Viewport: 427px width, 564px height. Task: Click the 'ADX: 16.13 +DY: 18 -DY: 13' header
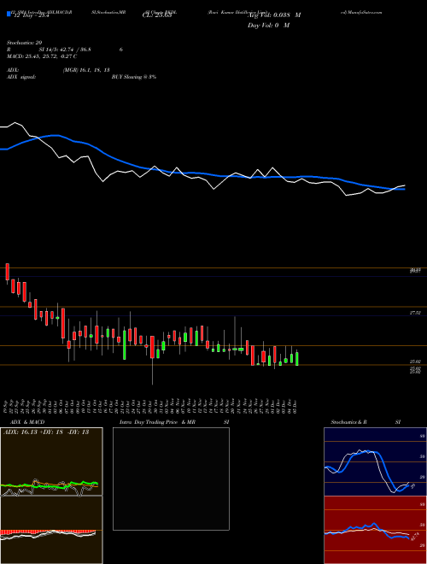[46, 432]
